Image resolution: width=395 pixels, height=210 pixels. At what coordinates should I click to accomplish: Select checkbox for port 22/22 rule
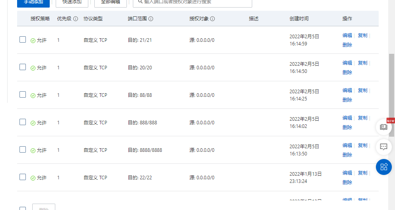[23, 177]
